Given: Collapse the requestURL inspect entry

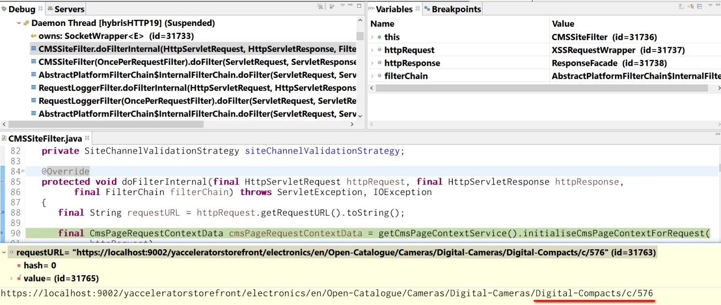Looking at the screenshot, I should click(x=5, y=252).
